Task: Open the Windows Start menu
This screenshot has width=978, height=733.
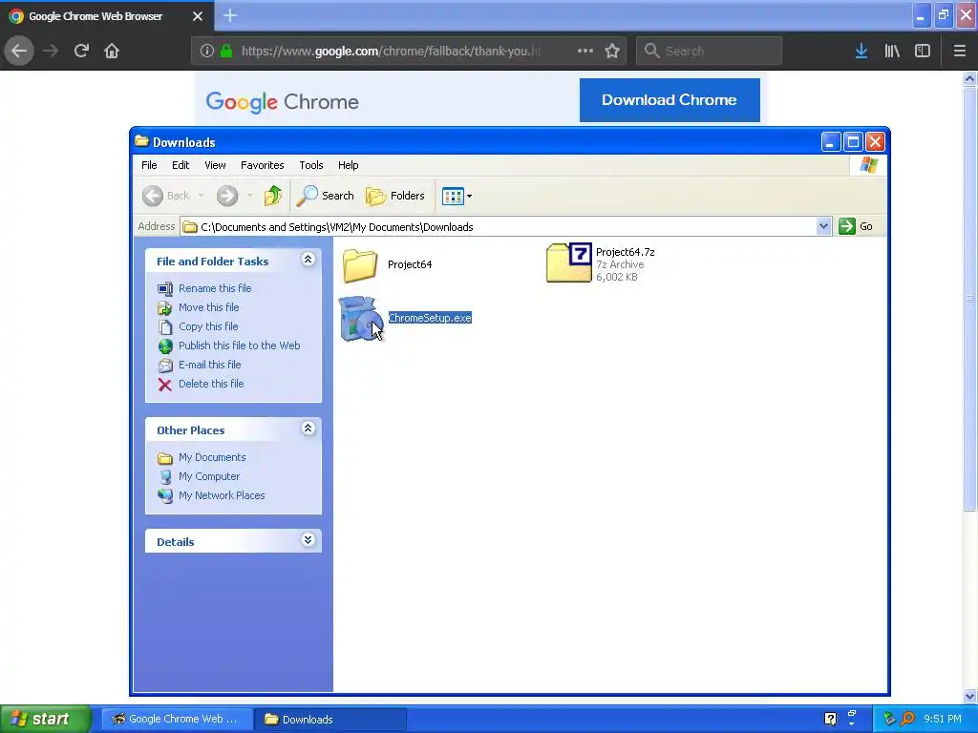Action: pos(45,719)
